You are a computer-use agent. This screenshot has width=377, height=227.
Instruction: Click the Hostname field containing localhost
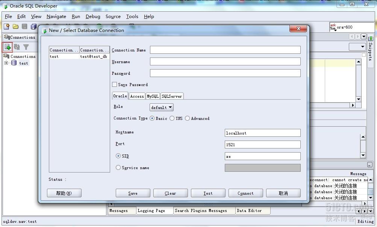[263, 133]
